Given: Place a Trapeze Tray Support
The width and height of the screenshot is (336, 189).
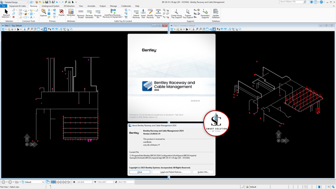Looking at the screenshot, I should pyautogui.click(x=188, y=14).
